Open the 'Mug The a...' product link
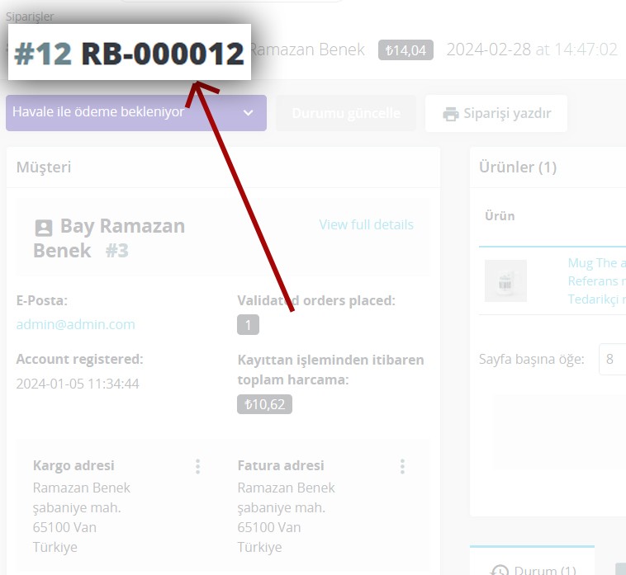The image size is (626, 575). tap(597, 263)
